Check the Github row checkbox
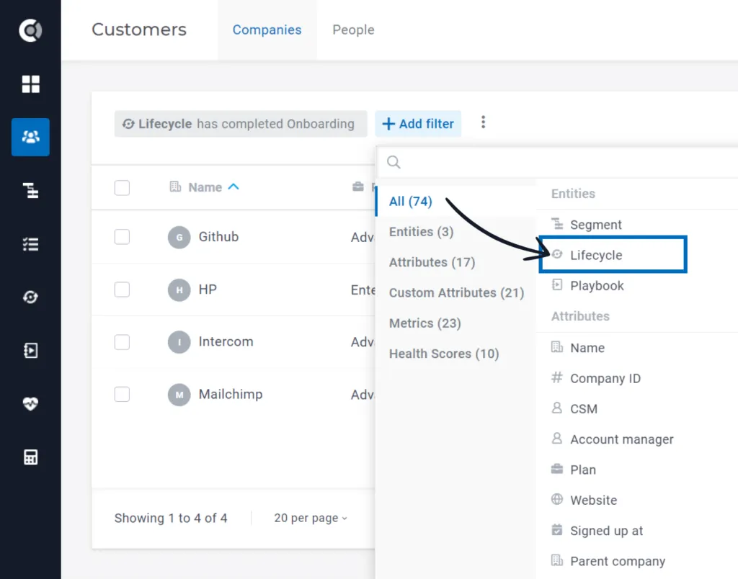738x579 pixels. [x=122, y=237]
